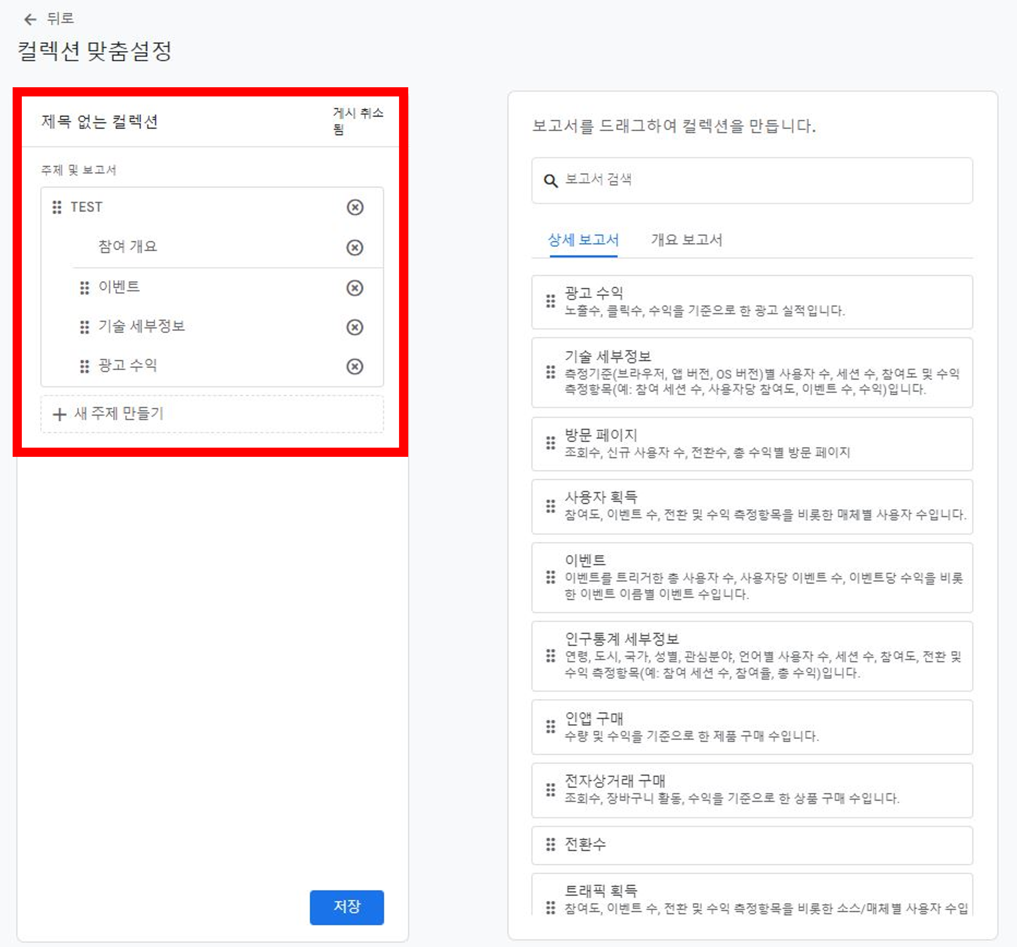Remove the 기술 세부정보 report from the collection
This screenshot has height=947, width=1017.
355,327
